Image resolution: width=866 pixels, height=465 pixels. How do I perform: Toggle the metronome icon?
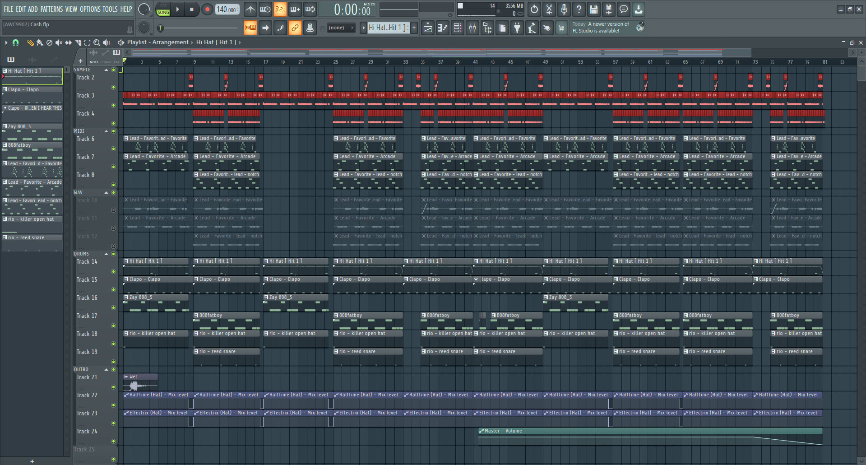[250, 9]
